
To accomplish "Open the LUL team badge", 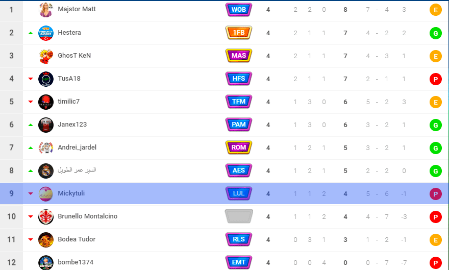I will (x=239, y=193).
